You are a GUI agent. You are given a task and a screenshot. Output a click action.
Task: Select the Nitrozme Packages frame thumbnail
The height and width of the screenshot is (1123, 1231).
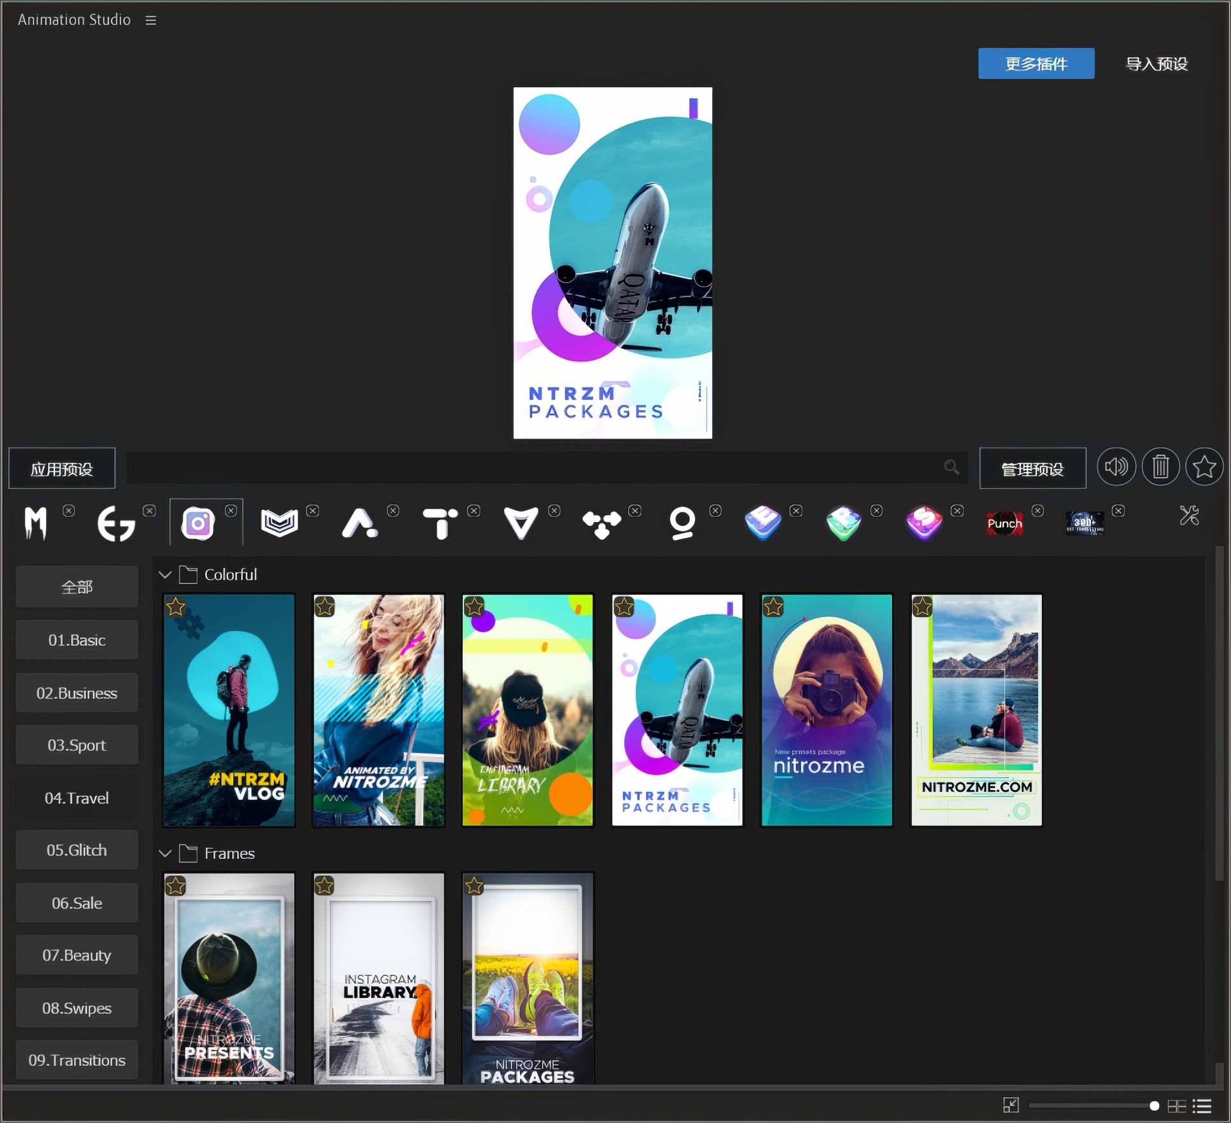(x=528, y=979)
